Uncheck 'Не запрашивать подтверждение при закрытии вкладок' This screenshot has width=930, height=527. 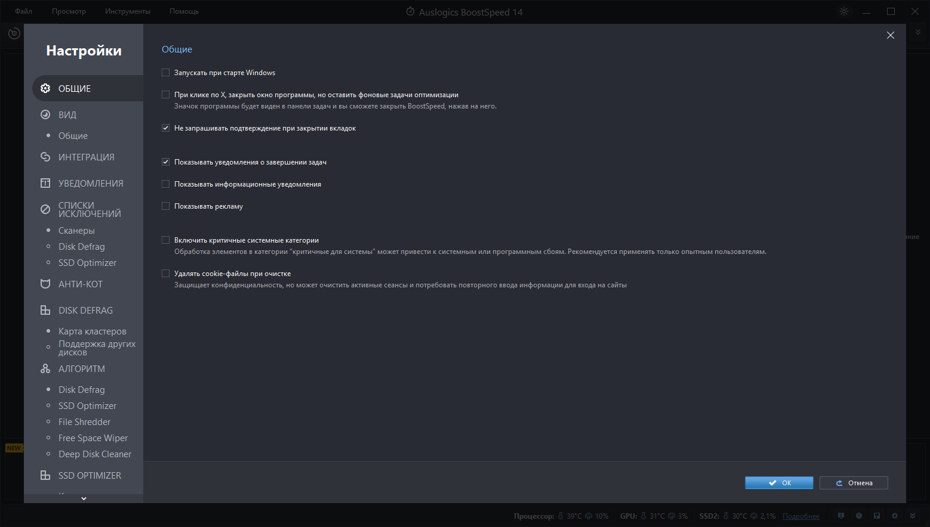166,128
